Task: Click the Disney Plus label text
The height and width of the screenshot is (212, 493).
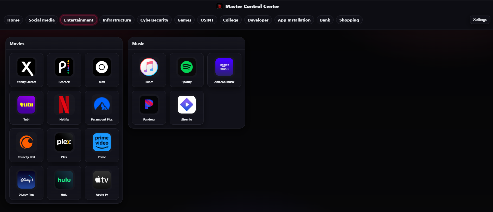Action: tap(26, 195)
